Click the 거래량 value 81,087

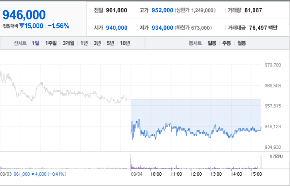253,10
